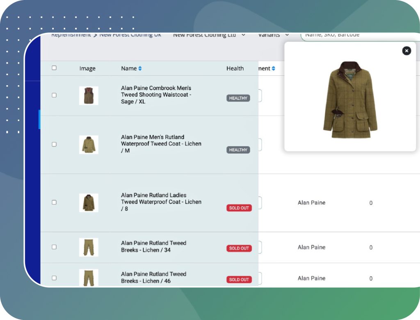Tick the select-all checkbox in the header
This screenshot has width=420, height=320.
click(x=54, y=68)
